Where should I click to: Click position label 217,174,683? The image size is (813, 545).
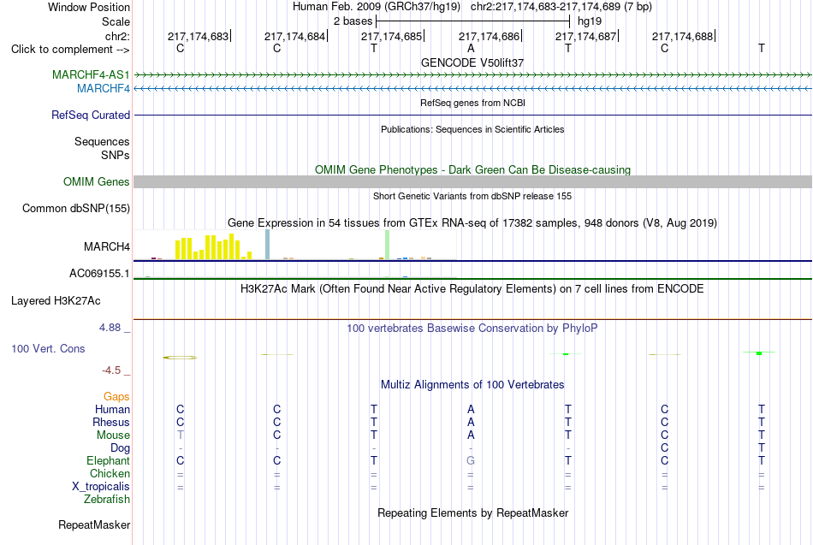(x=198, y=36)
